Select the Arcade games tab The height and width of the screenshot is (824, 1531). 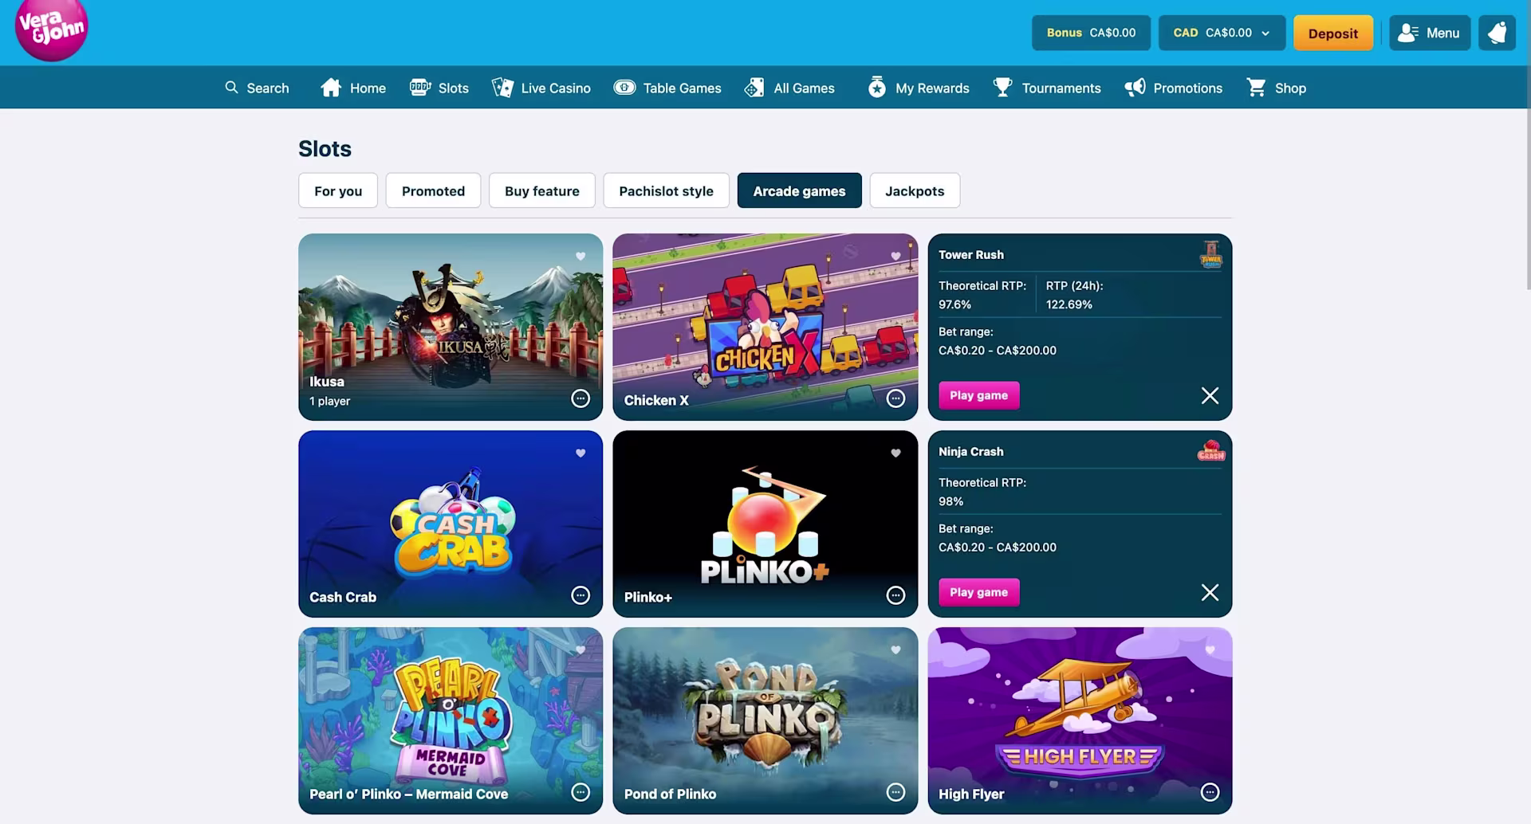[x=799, y=190]
